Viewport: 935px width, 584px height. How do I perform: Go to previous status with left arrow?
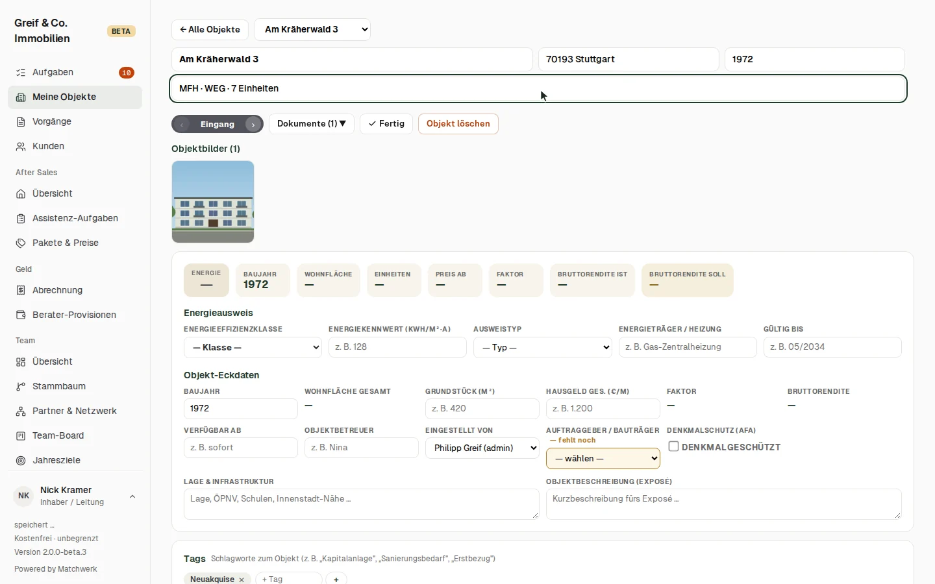coord(182,124)
